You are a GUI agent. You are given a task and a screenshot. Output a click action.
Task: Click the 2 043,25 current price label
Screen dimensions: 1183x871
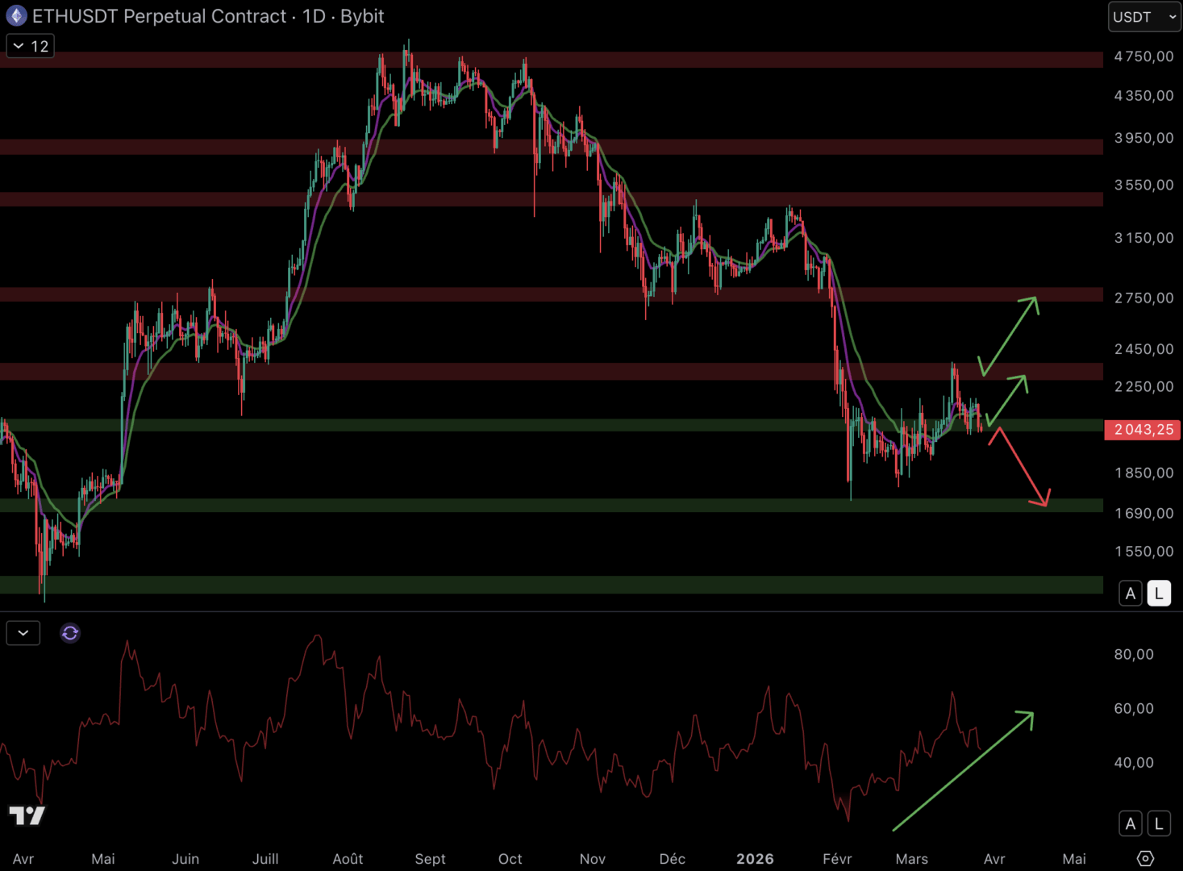pyautogui.click(x=1143, y=430)
